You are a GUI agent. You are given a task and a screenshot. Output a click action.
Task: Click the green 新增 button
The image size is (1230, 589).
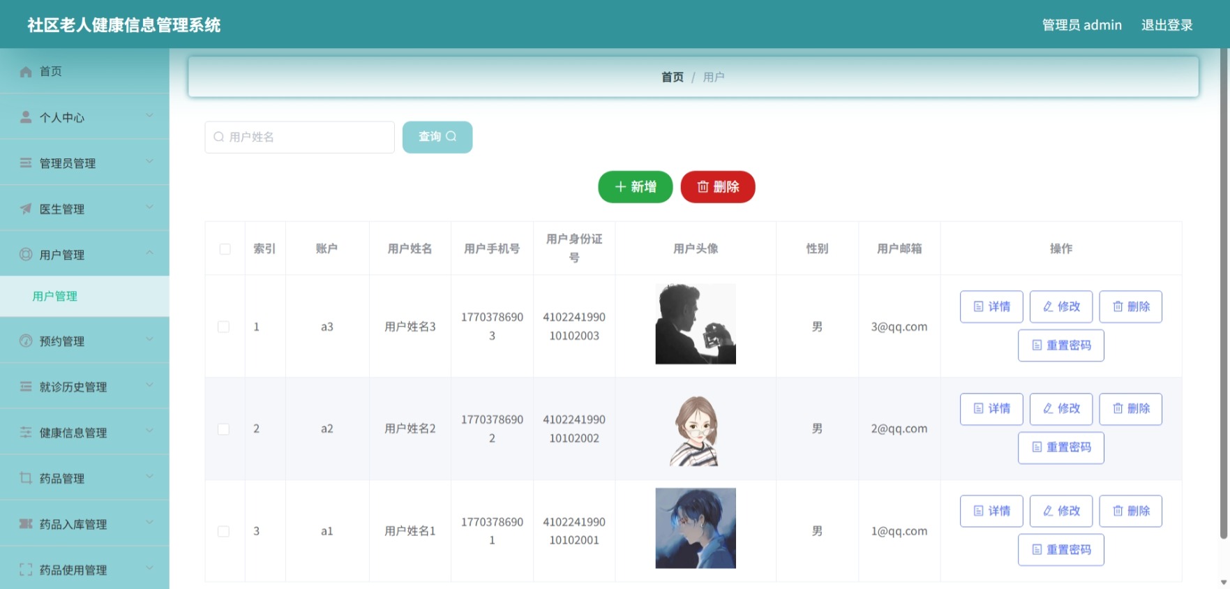(x=635, y=187)
